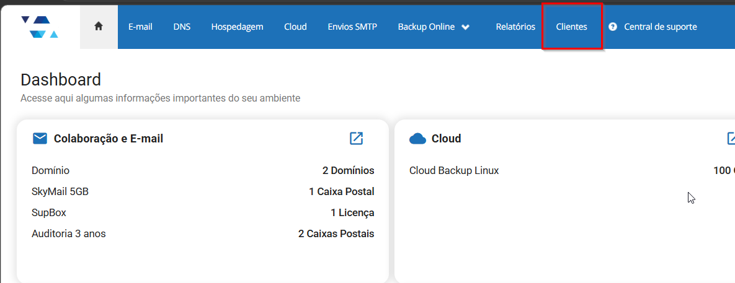Click the Auditoria 3 anos label

(69, 233)
